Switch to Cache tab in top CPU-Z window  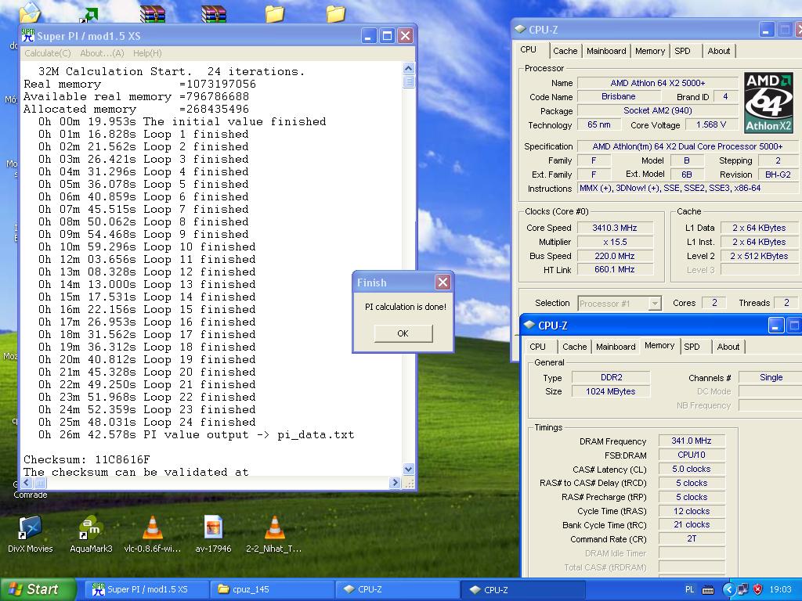[565, 51]
